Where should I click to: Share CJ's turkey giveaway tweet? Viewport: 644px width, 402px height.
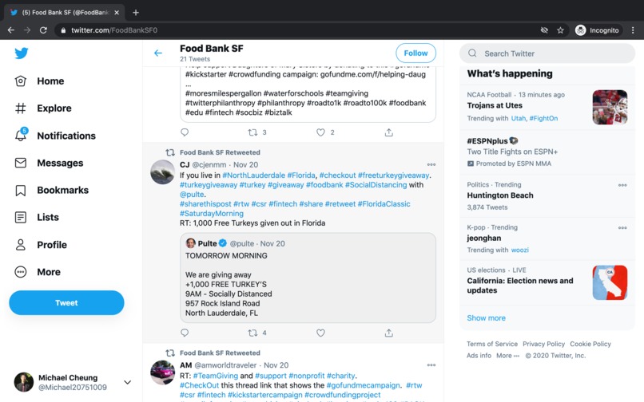pyautogui.click(x=388, y=333)
